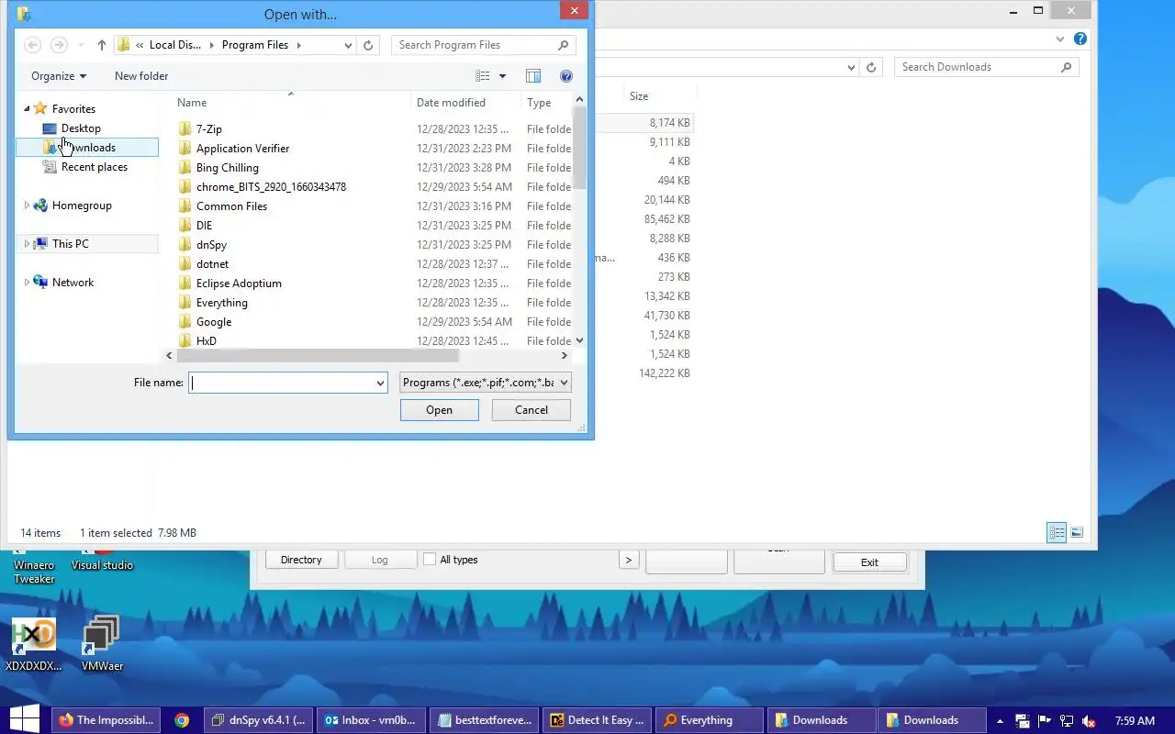The width and height of the screenshot is (1175, 734).
Task: Expand the File name history dropdown
Action: pyautogui.click(x=380, y=383)
